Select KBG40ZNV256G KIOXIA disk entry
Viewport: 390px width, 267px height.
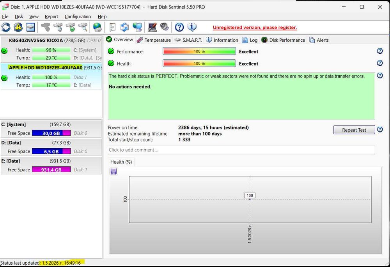click(x=51, y=49)
